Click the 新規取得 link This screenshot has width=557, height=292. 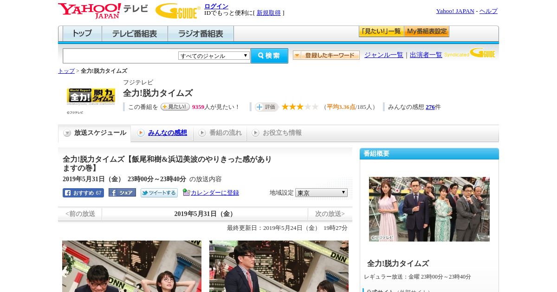coord(269,13)
